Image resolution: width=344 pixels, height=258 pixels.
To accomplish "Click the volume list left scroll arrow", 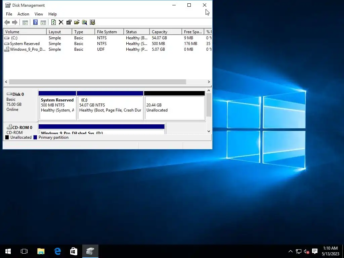I will tap(6, 82).
